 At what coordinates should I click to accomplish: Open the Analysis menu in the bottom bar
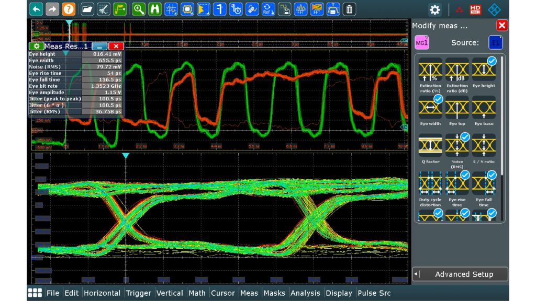pyautogui.click(x=306, y=293)
